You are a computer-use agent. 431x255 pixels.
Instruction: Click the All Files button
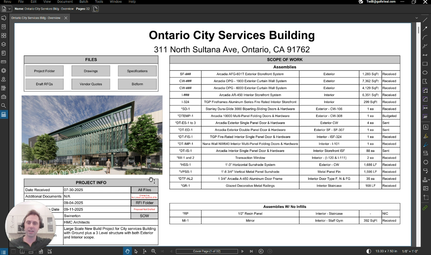tap(145, 190)
